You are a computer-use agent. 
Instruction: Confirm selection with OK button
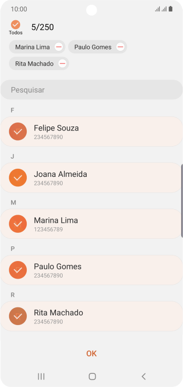pyautogui.click(x=91, y=353)
